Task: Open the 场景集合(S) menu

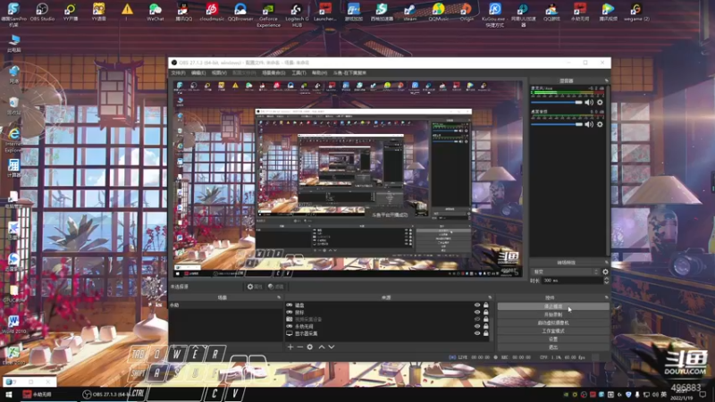Action: (273, 73)
